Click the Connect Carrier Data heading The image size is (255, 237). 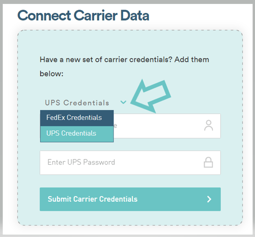[83, 15]
